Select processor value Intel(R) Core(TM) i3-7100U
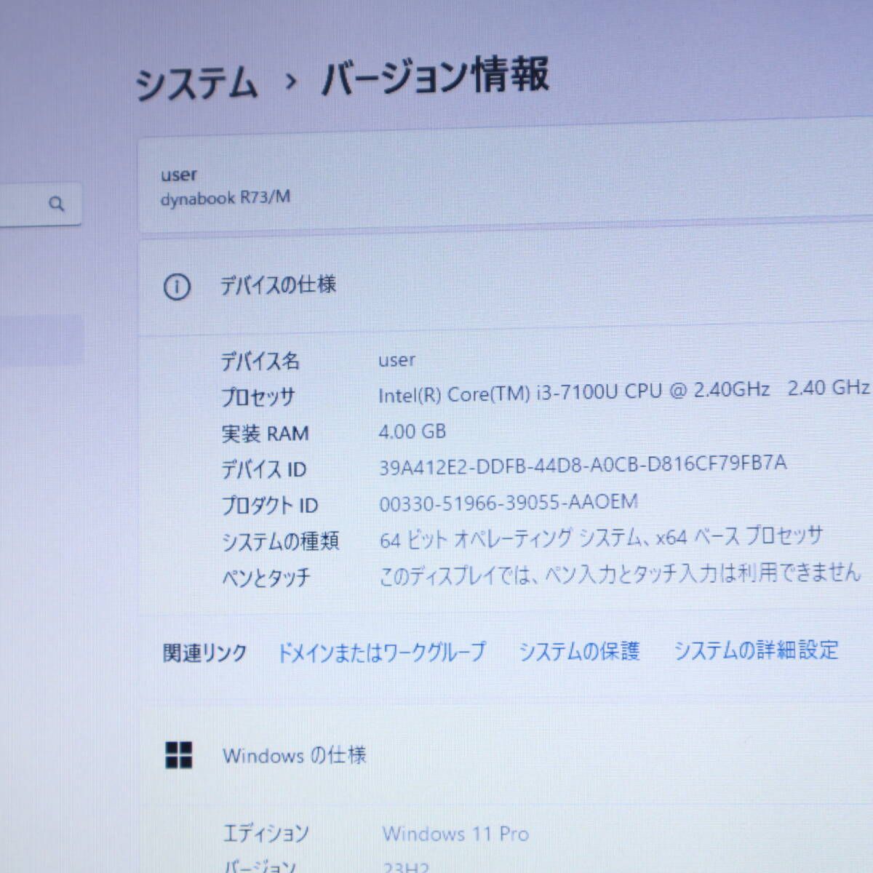This screenshot has height=873, width=873. click(x=574, y=391)
